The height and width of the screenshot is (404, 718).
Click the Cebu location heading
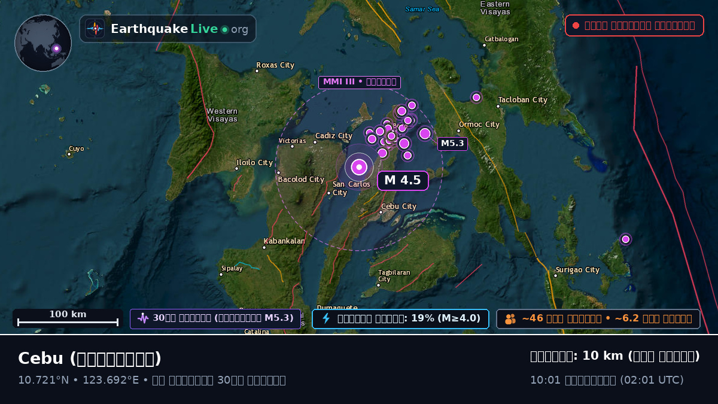pyautogui.click(x=90, y=359)
